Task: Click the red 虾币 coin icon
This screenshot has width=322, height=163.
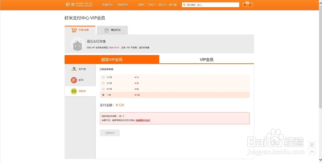Action: coord(74,80)
